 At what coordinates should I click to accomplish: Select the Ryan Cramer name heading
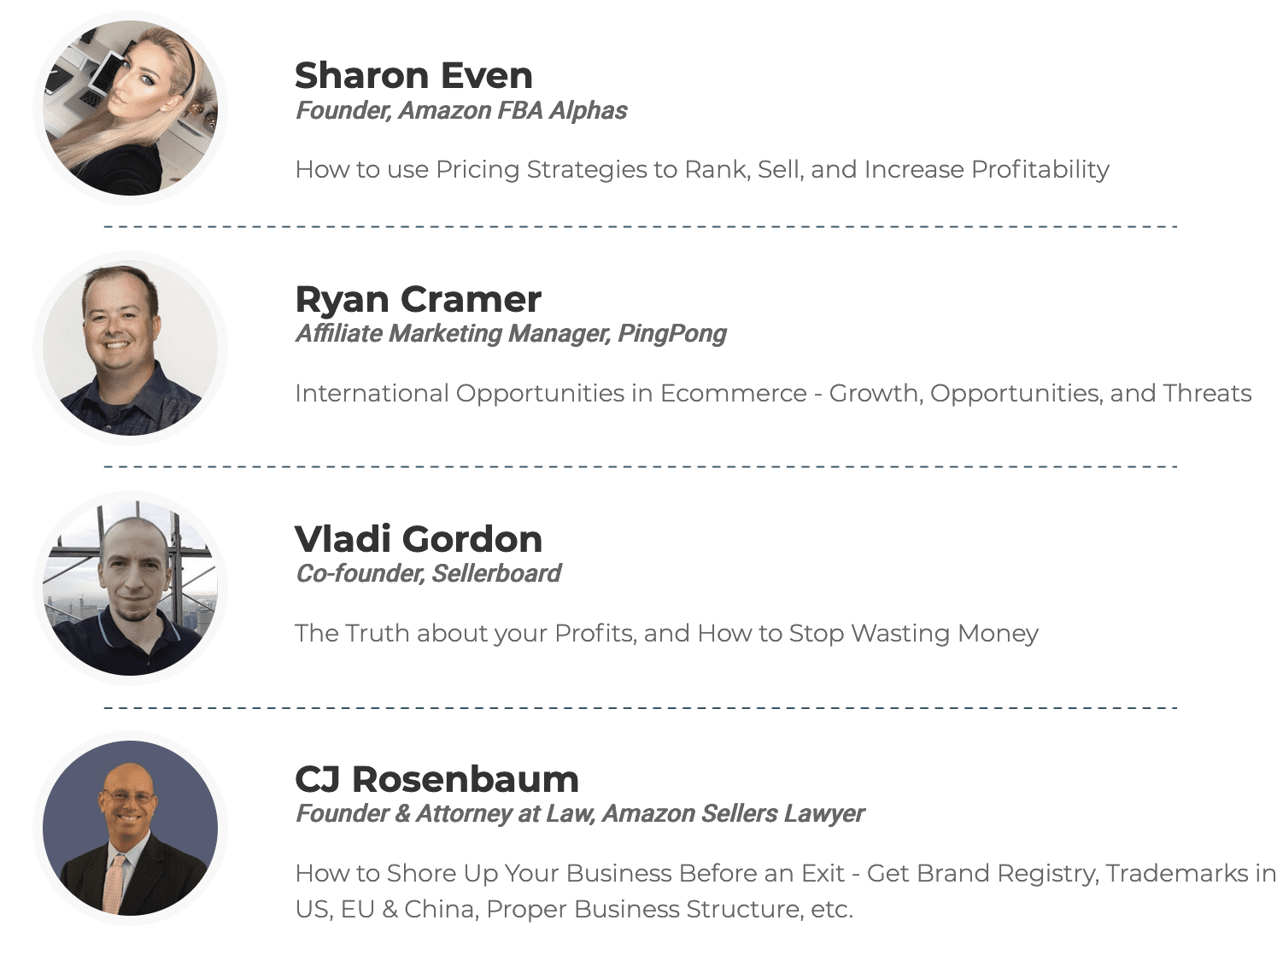tap(418, 299)
